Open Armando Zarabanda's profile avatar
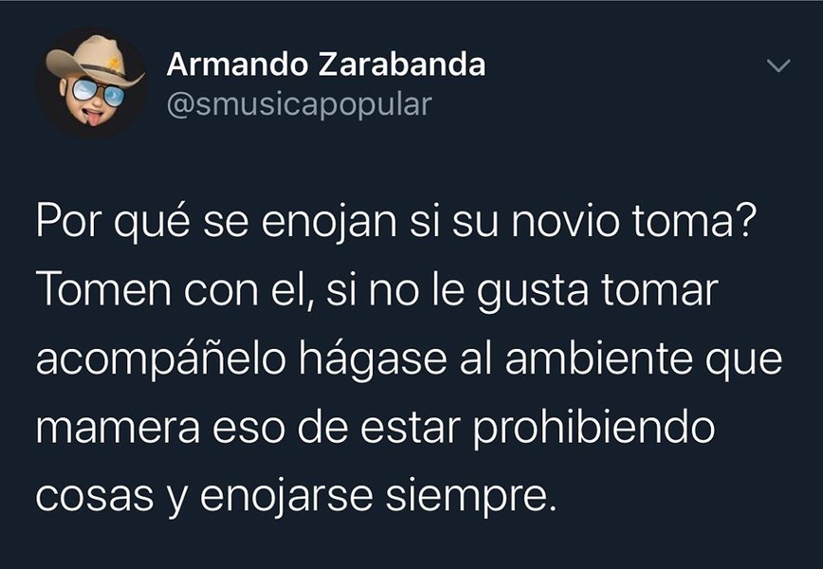The image size is (823, 569). pyautogui.click(x=90, y=83)
